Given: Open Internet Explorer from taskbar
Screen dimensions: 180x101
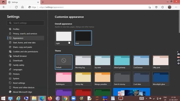Looking at the screenshot, I should click(18, 98).
